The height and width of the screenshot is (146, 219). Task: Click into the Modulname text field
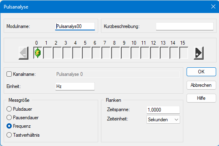point(75,26)
